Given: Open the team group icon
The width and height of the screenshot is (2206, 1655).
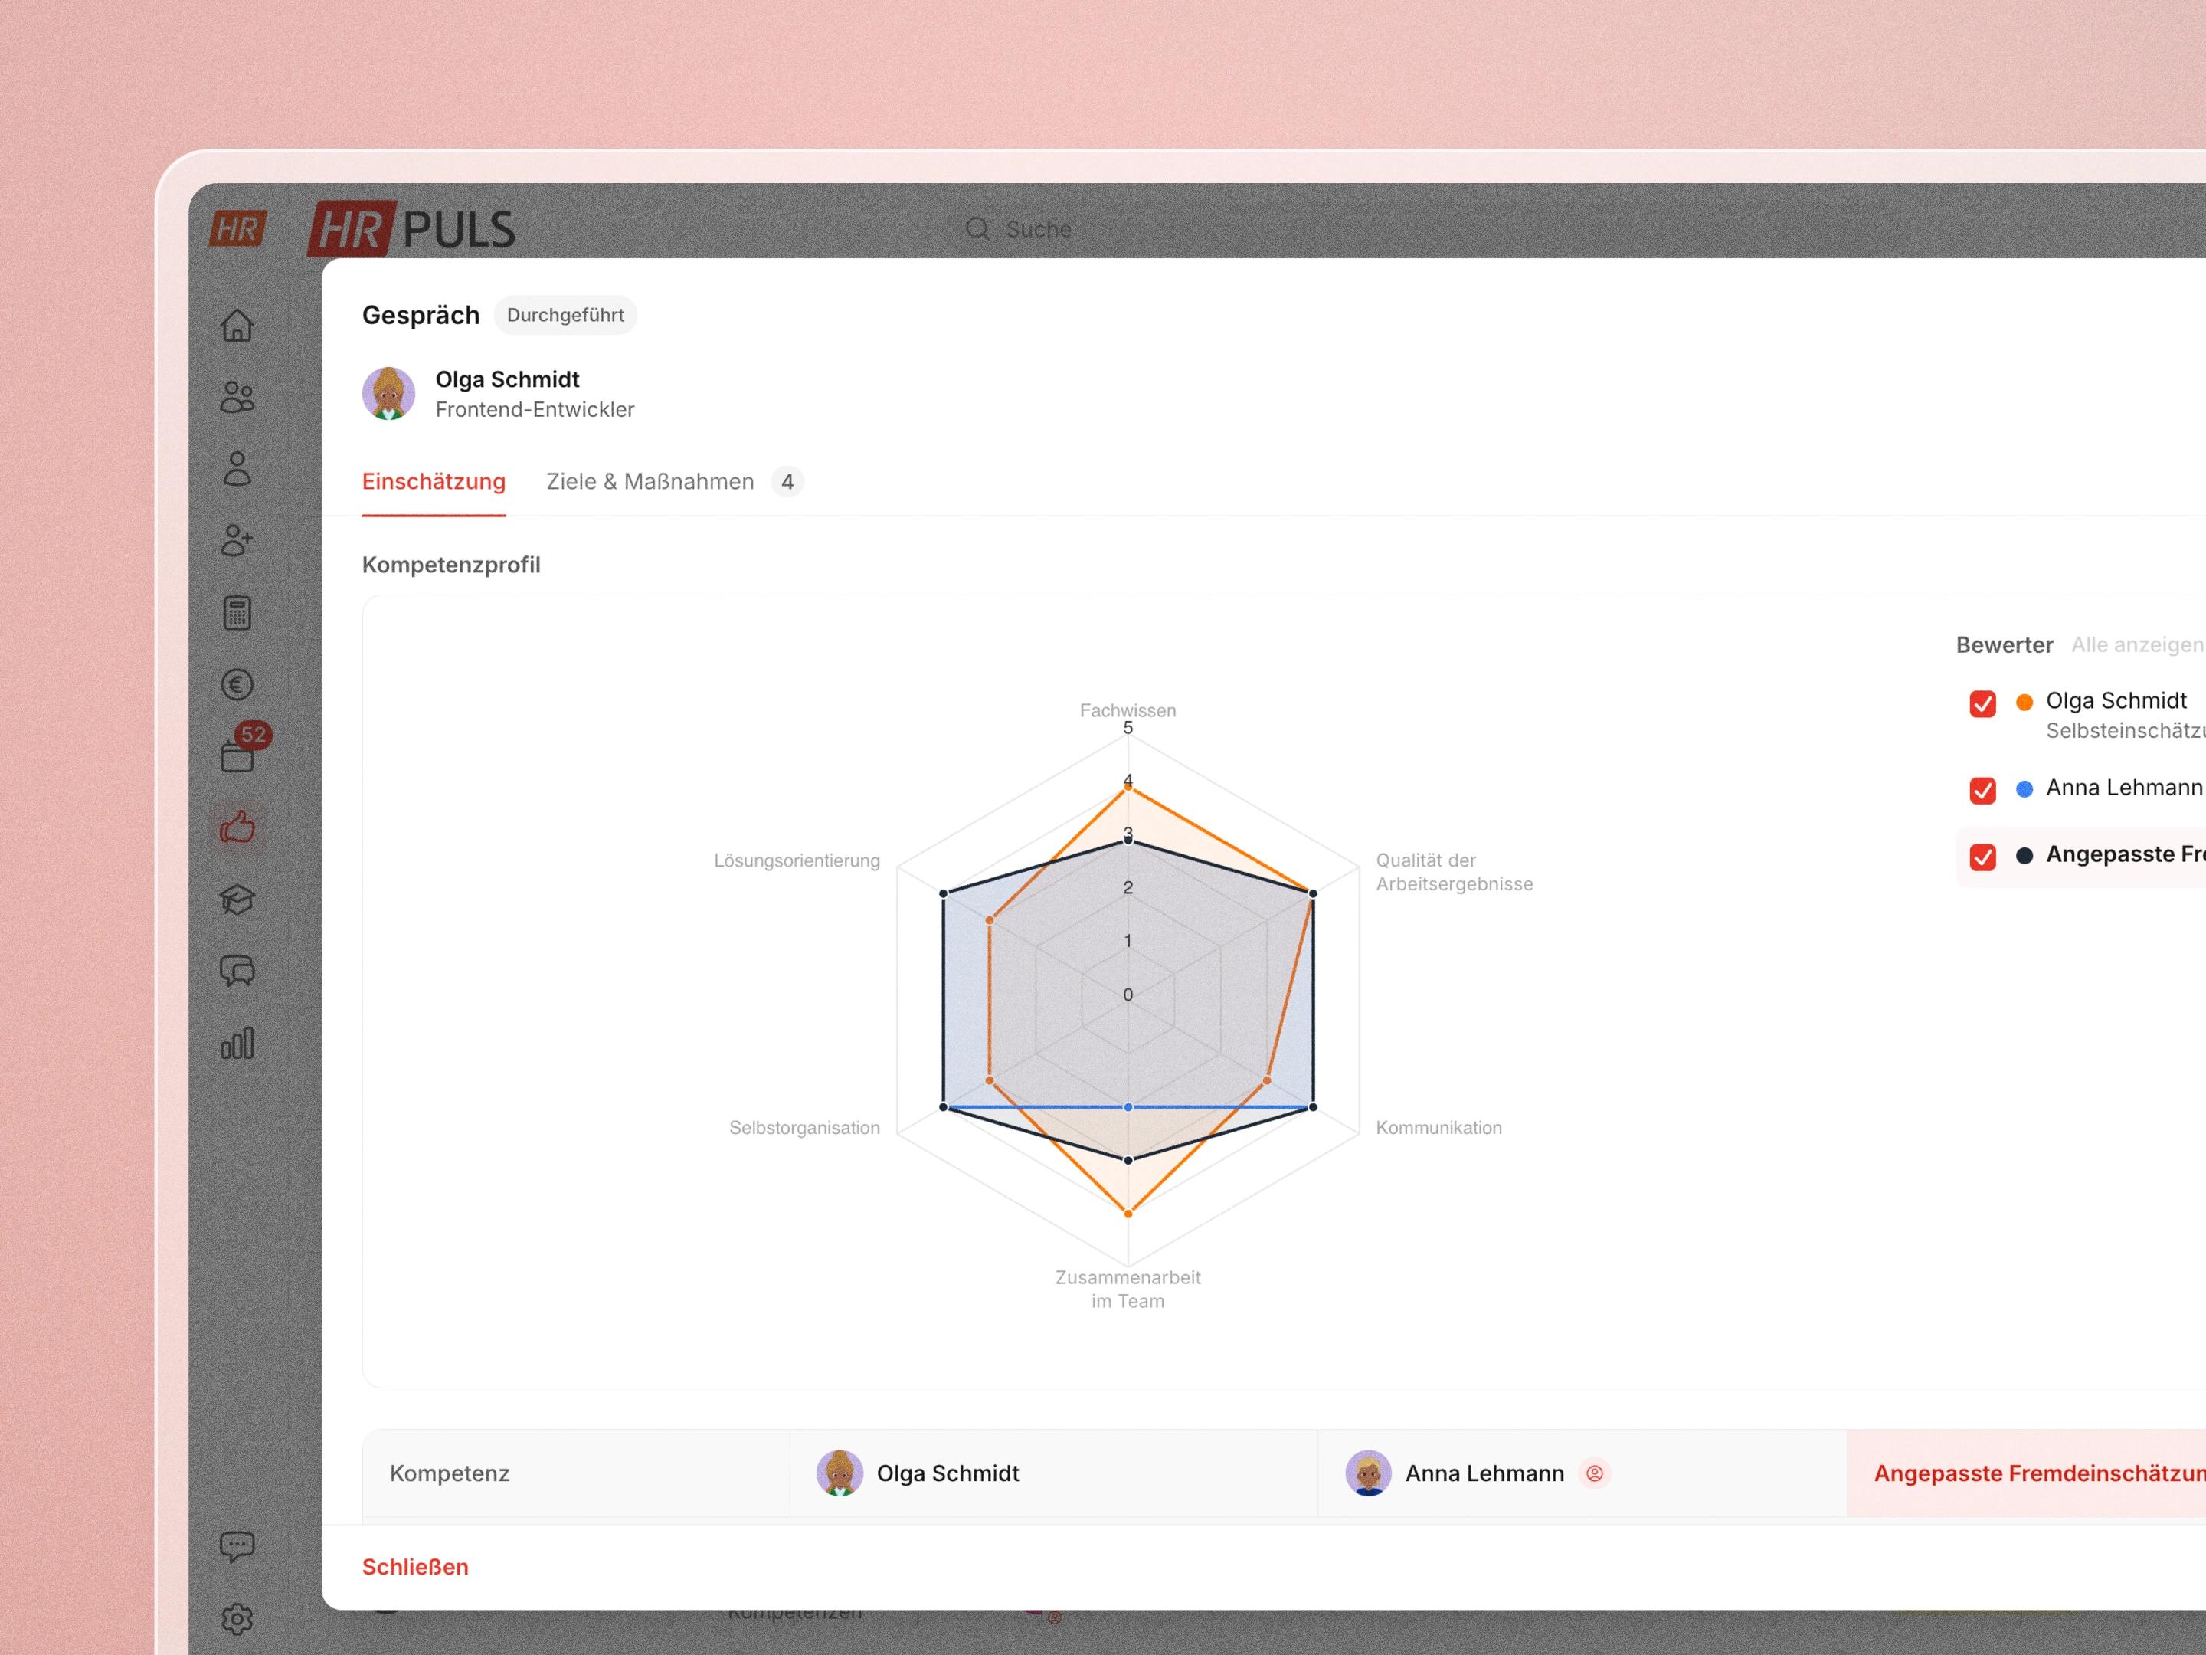Looking at the screenshot, I should [x=237, y=397].
